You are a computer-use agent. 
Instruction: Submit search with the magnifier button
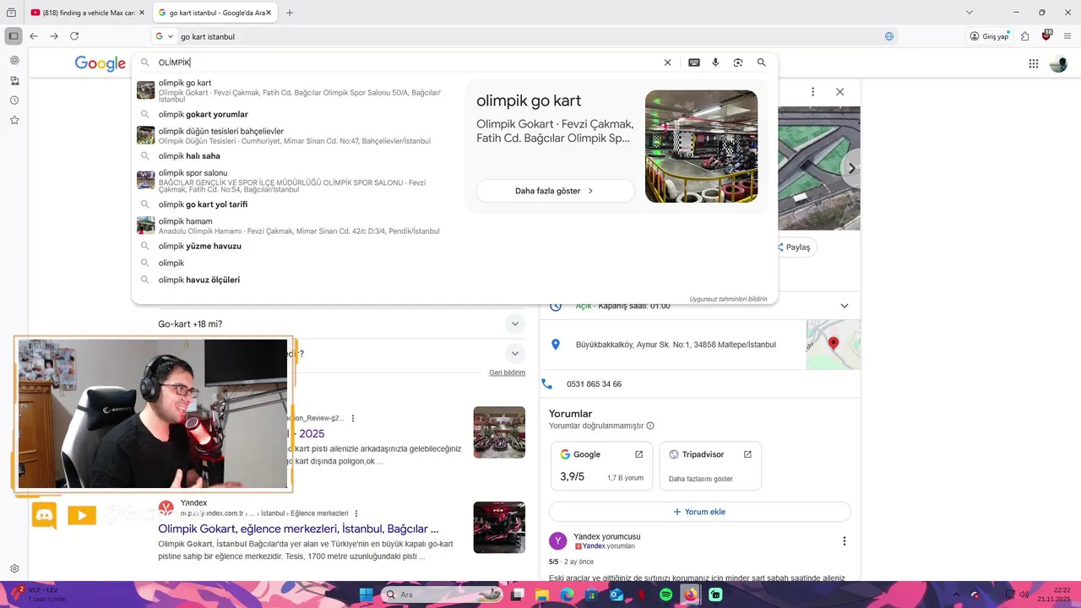click(761, 62)
